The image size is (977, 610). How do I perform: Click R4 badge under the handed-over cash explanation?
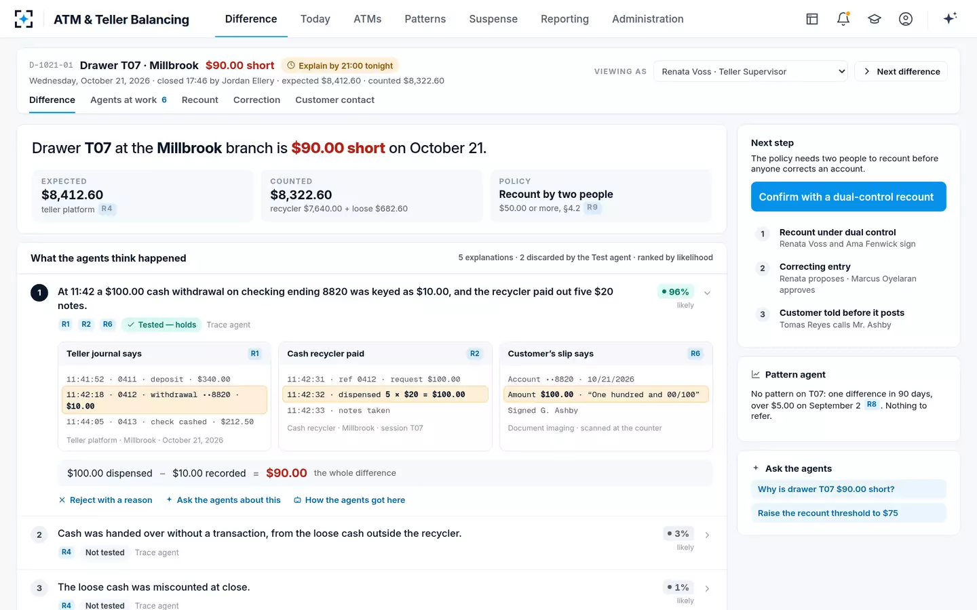point(66,552)
